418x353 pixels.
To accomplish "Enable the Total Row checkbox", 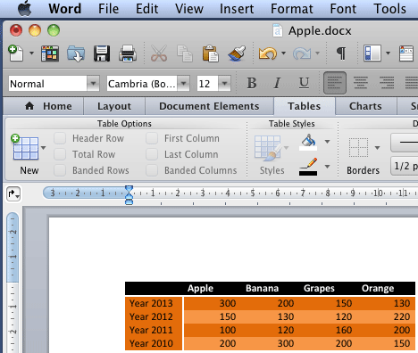I will click(x=60, y=154).
